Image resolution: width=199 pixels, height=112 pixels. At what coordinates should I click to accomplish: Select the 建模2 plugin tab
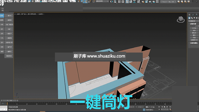pyautogui.click(x=2, y=20)
